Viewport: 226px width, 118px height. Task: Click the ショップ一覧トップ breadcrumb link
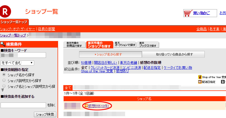[13, 35]
